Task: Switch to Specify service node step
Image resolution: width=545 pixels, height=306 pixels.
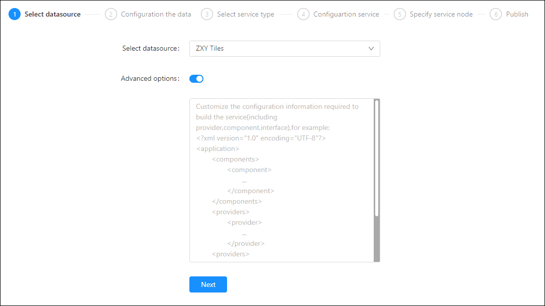Action: click(441, 14)
